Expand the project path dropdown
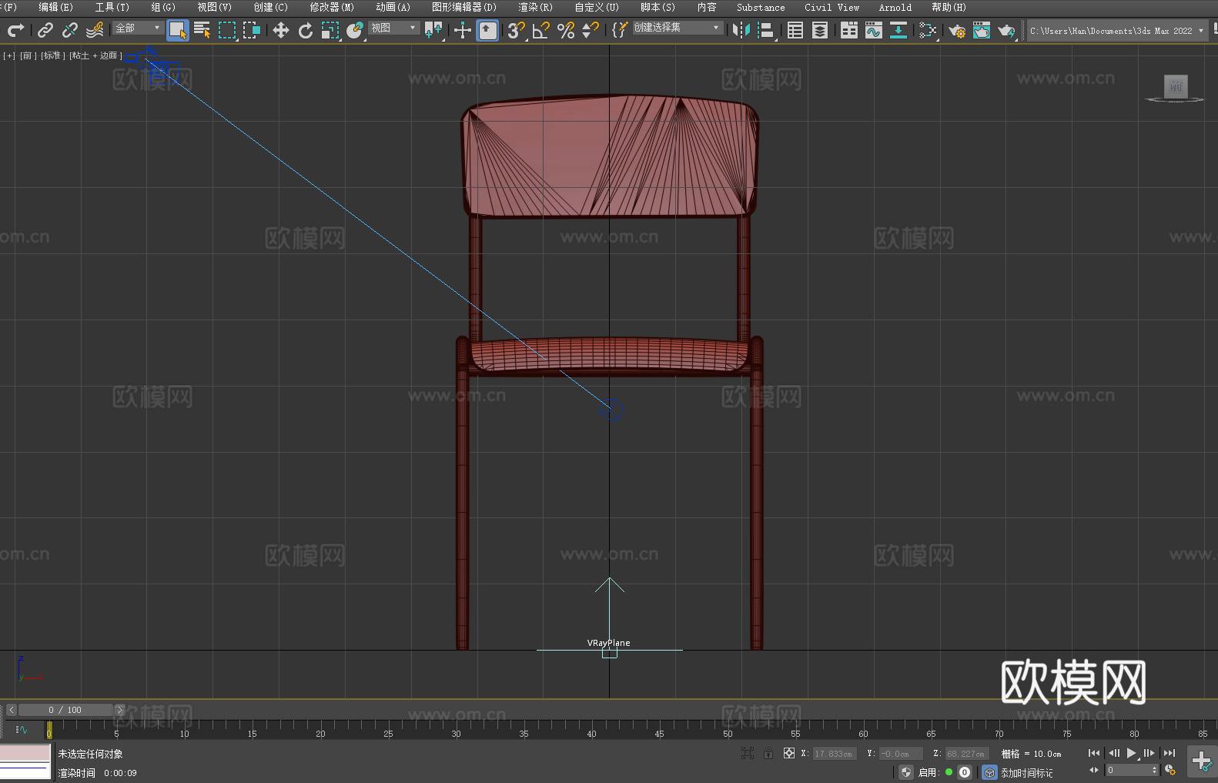 [x=1200, y=31]
